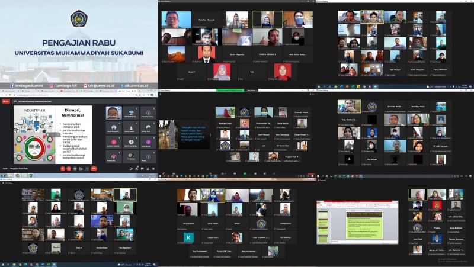Select the presenter's video tile in Meet
This screenshot has height=267, width=474.
tap(114, 112)
